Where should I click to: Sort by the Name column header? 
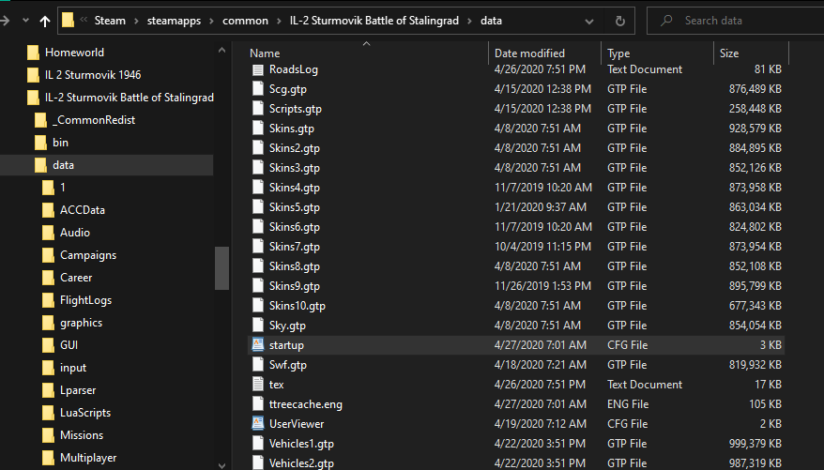[265, 53]
